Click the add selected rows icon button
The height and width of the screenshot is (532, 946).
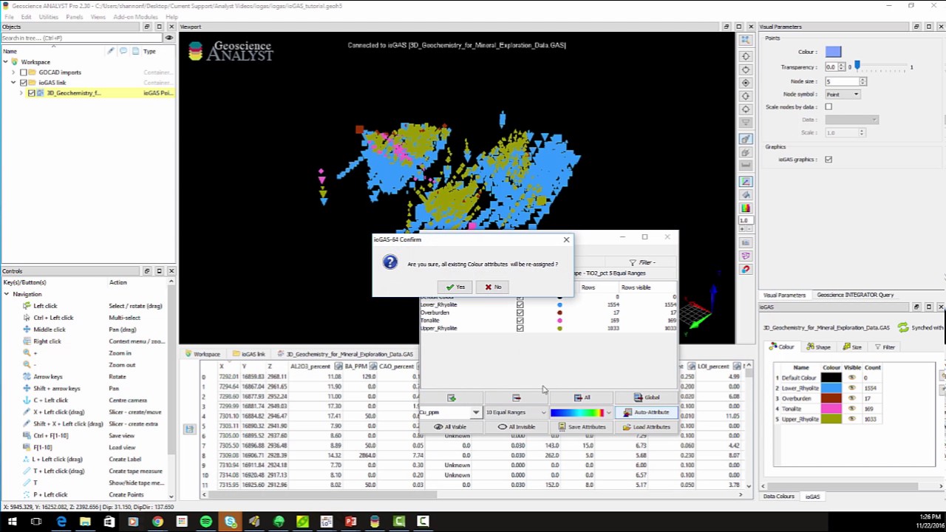coord(451,398)
